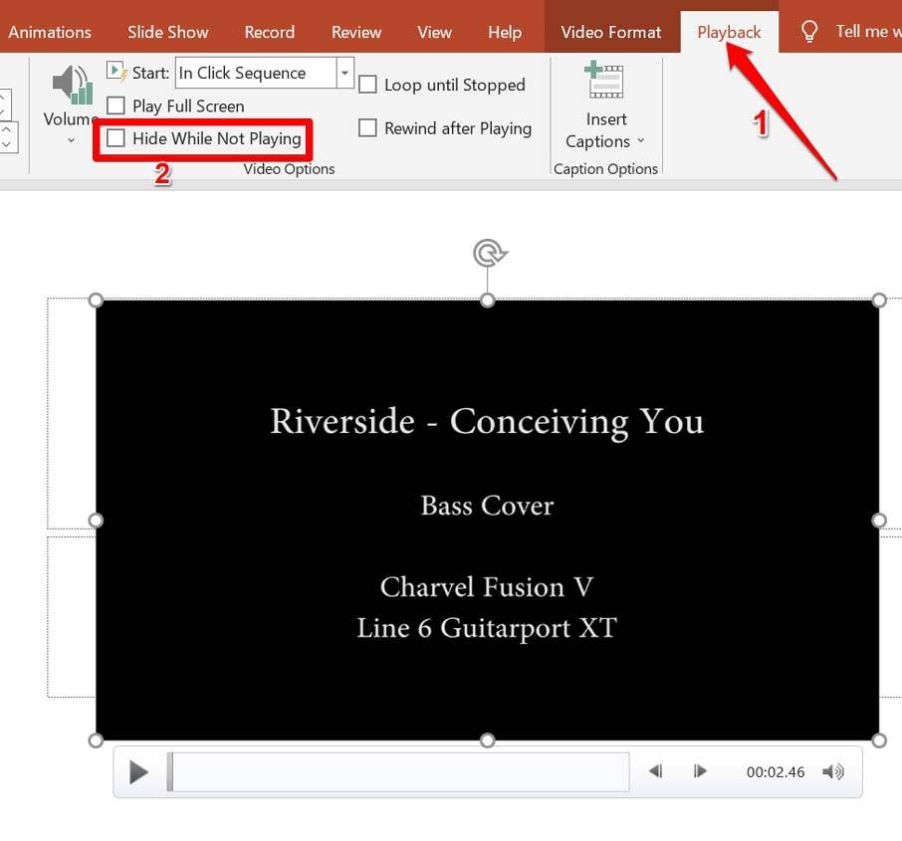902x841 pixels.
Task: Enable Rewind after Playing
Action: [x=367, y=127]
